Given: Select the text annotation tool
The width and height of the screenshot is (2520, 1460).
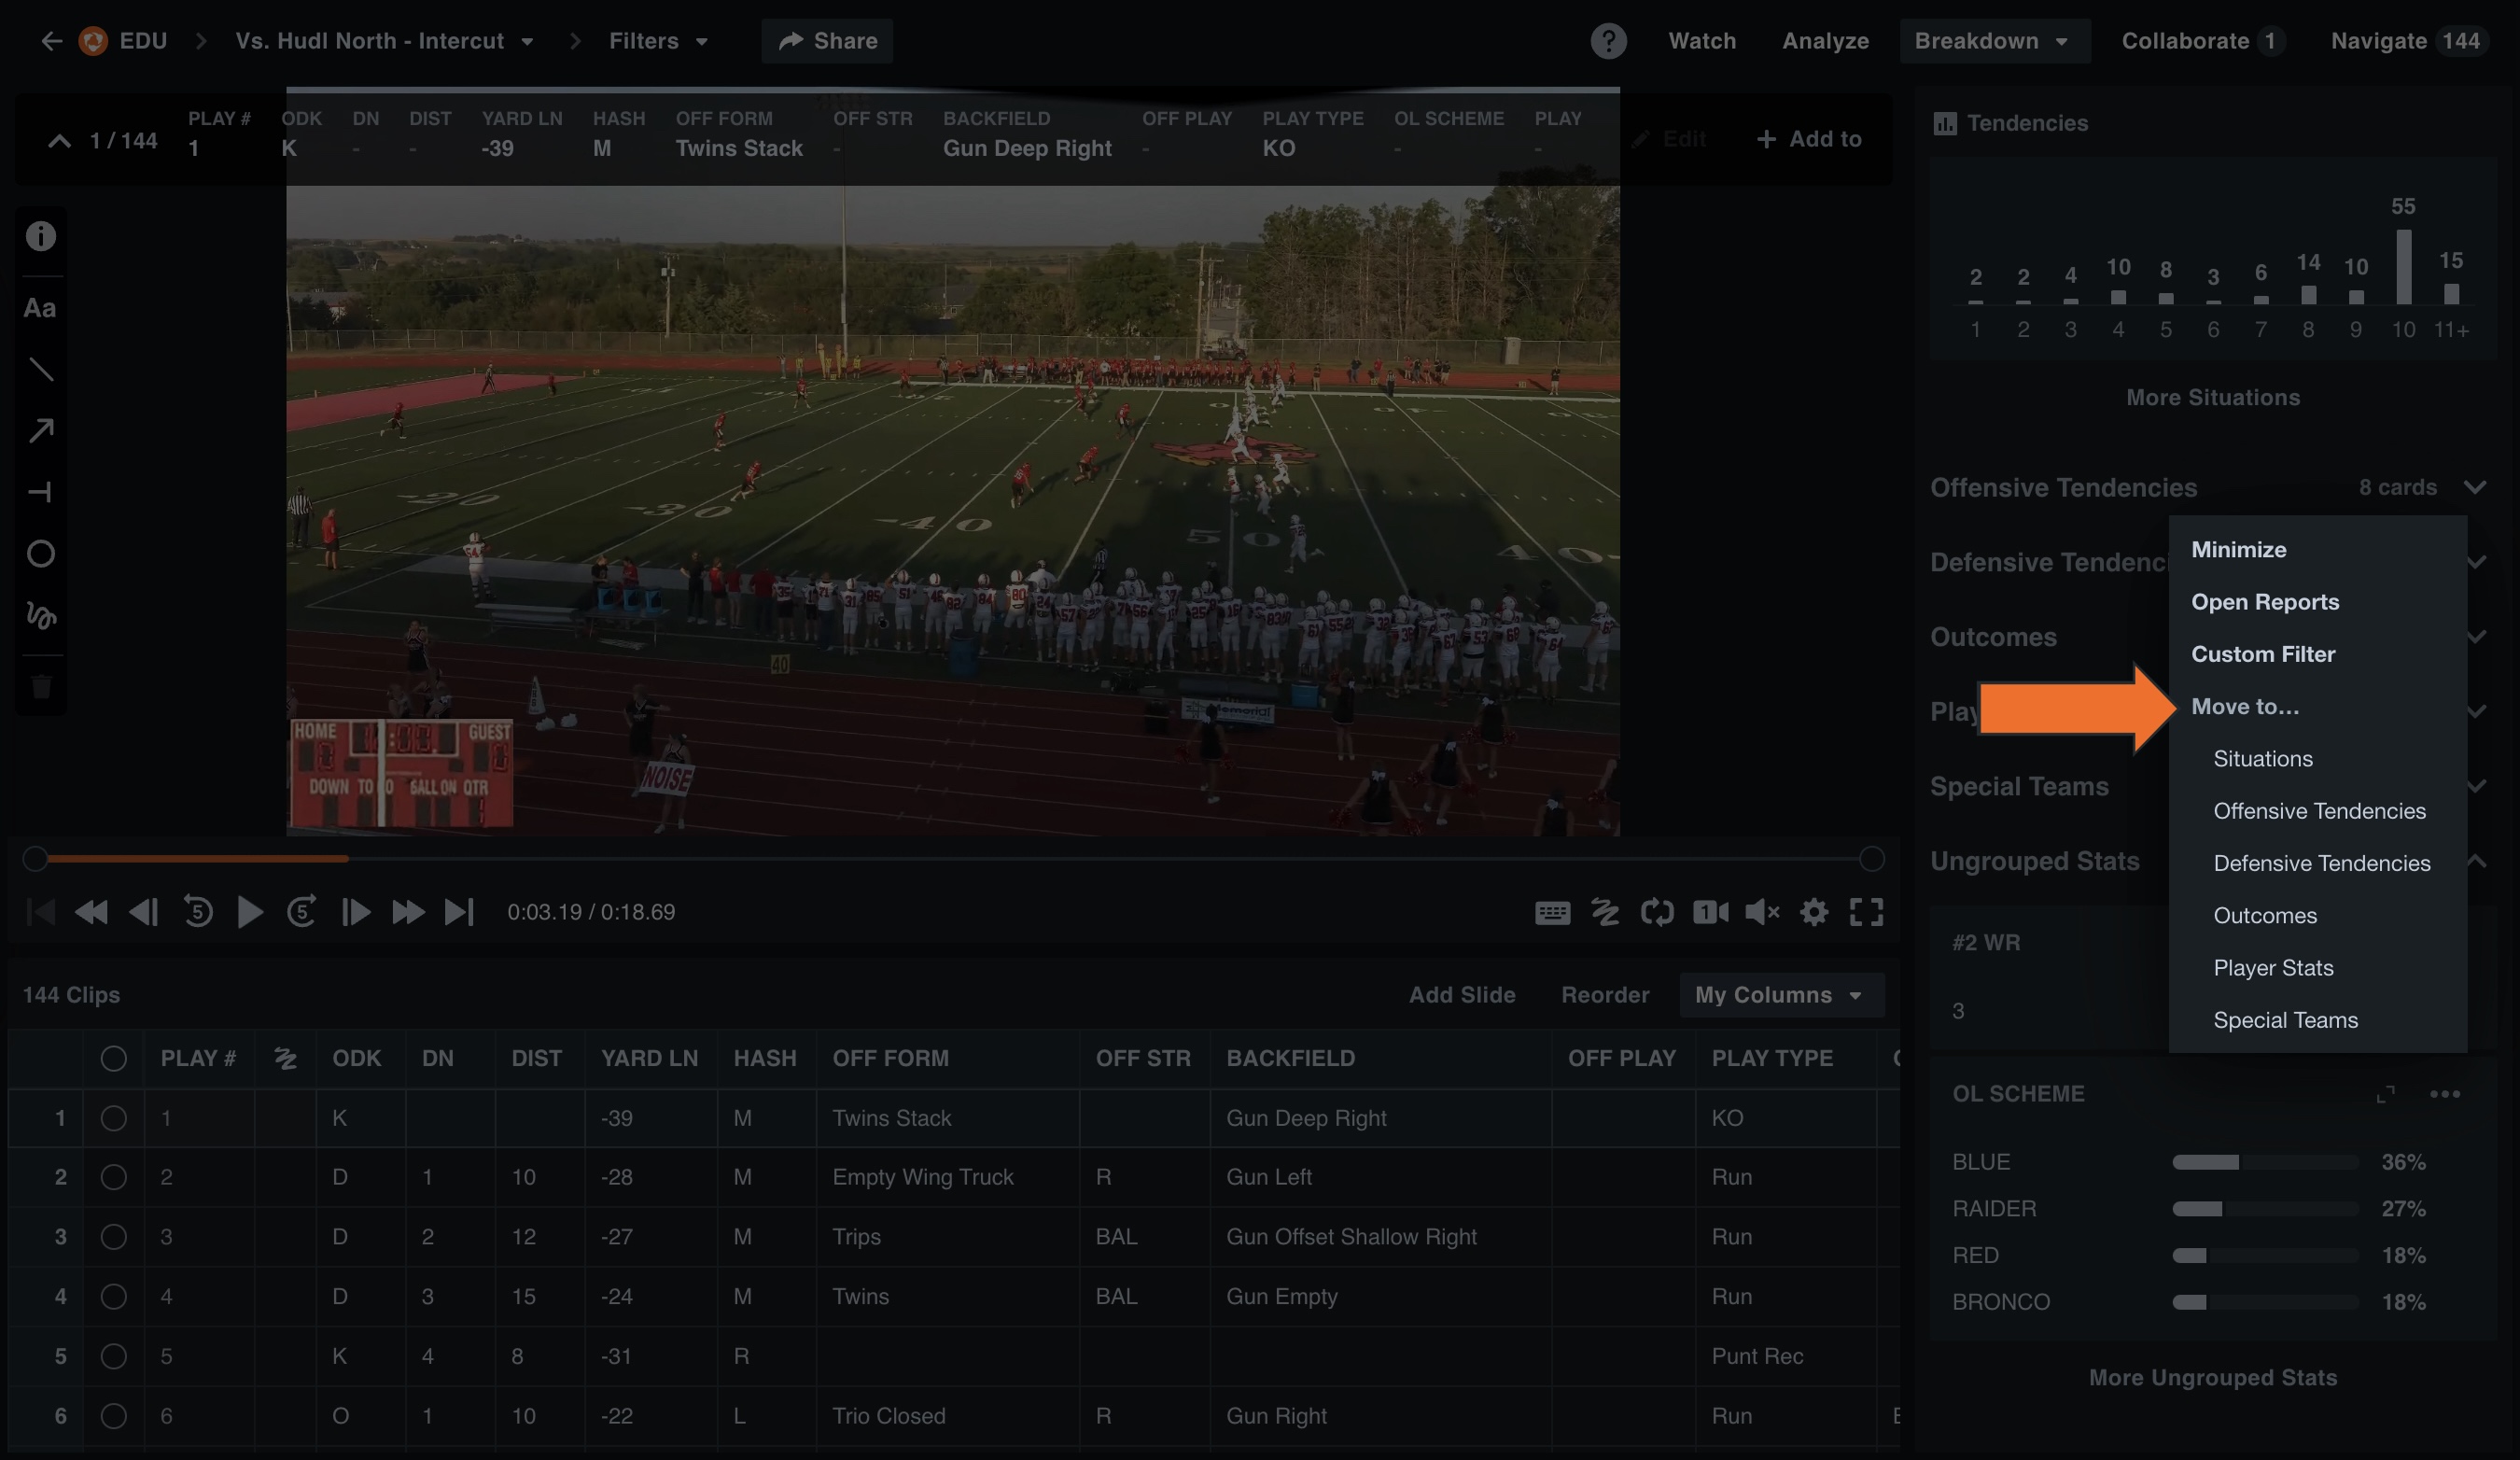Looking at the screenshot, I should click(40, 308).
